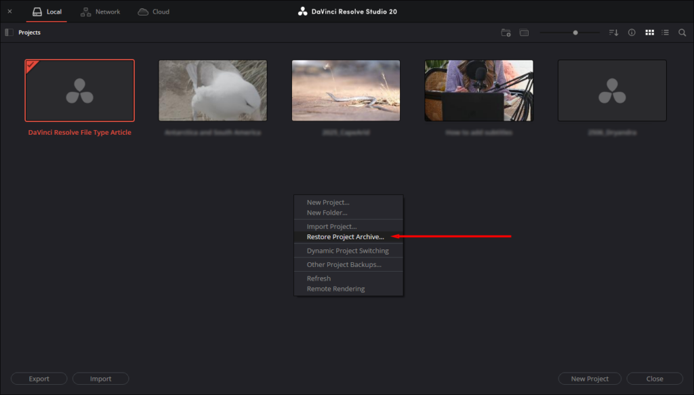
Task: Close the project manager with X icon
Action: [9, 12]
